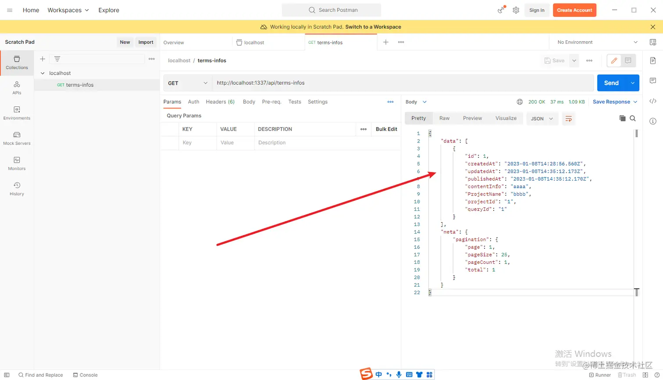This screenshot has height=380, width=663.
Task: Select the Pre-req. tab
Action: 271,102
